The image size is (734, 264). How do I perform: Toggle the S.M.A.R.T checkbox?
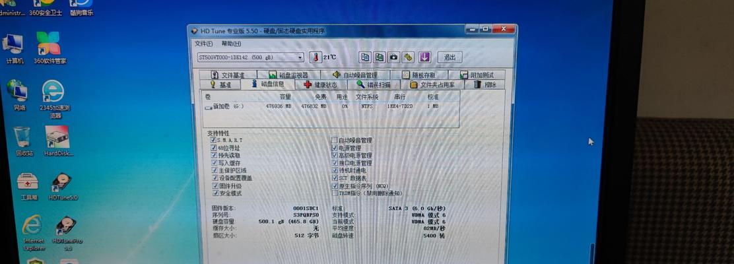coord(214,140)
